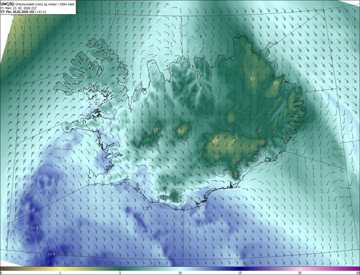Click the colour scale tick labelled 15
This screenshot has width=360, height=275.
[x=240, y=273]
